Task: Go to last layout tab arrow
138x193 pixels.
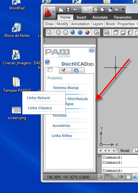Action: [x=114, y=150]
